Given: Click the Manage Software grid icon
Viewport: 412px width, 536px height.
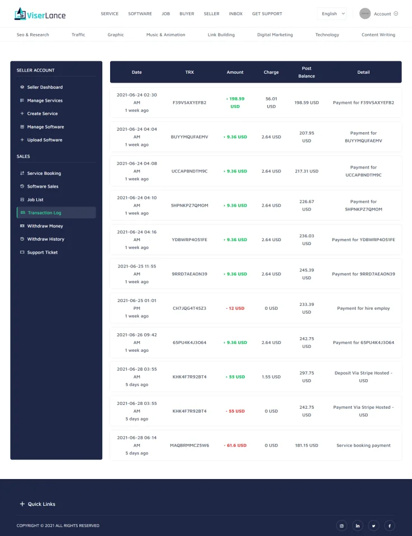Looking at the screenshot, I should (x=22, y=127).
